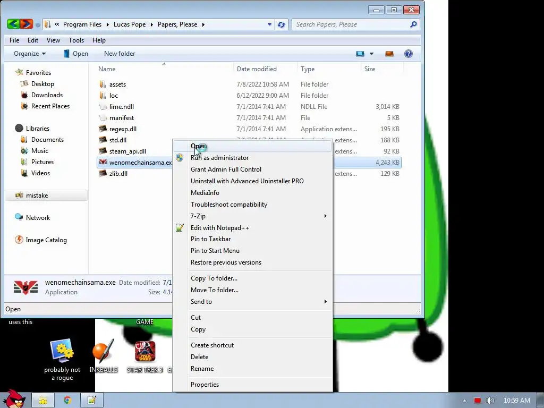The image size is (544, 408).
Task: Select the assets folder icon
Action: 103,84
